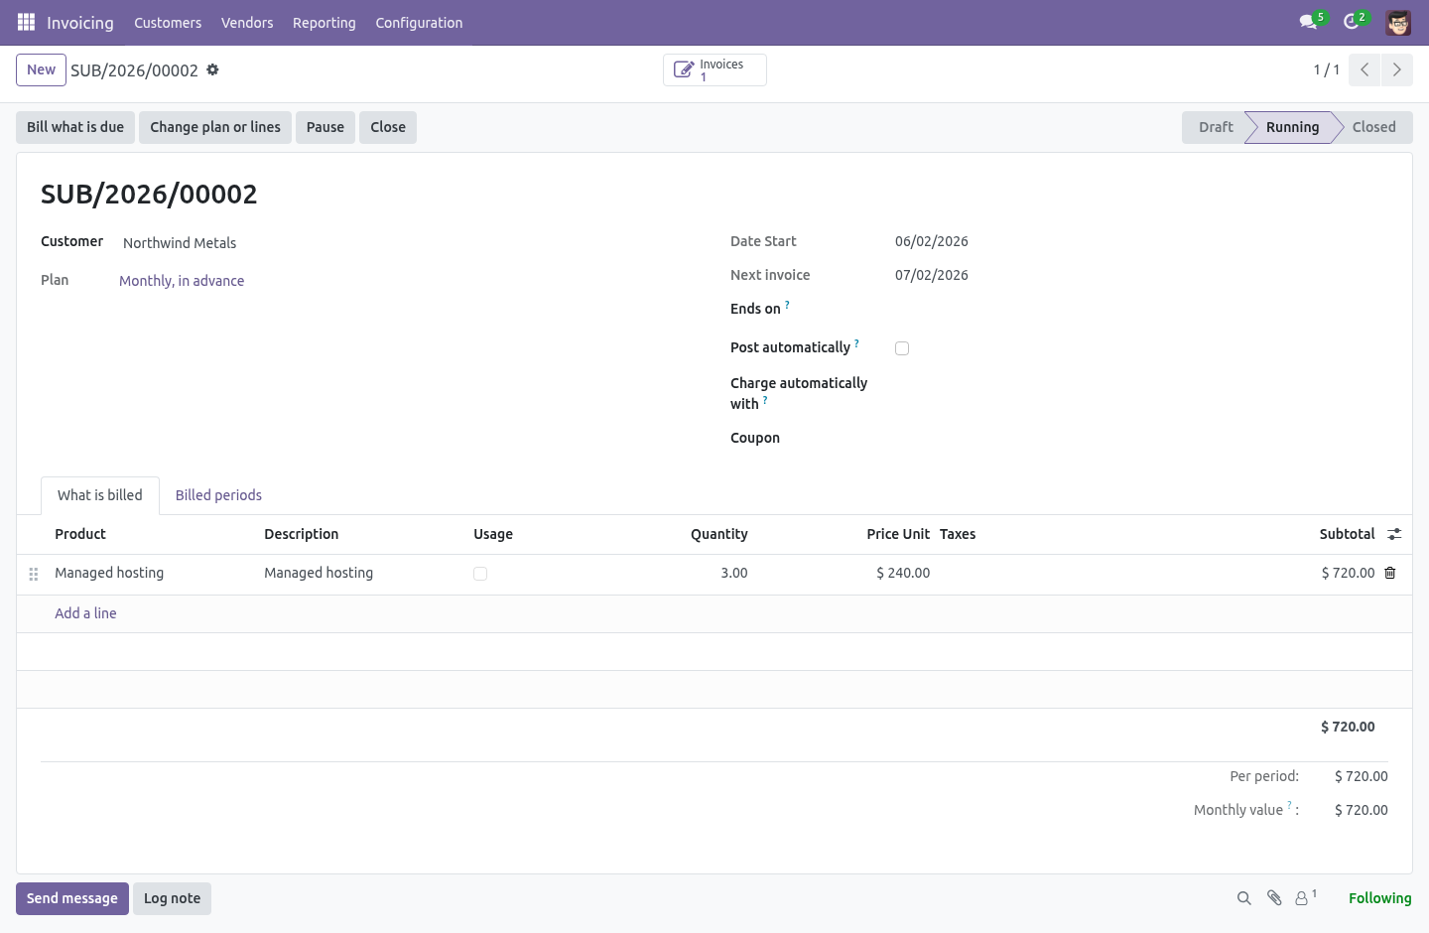Open the Monthly, in advance plan
1429x933 pixels.
click(x=182, y=281)
